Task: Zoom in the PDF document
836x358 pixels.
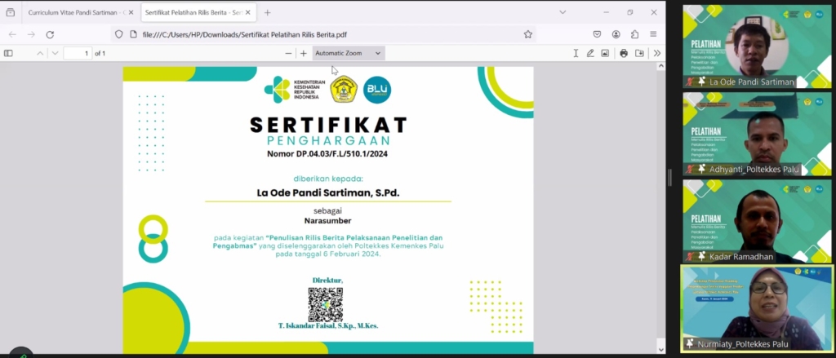Action: click(304, 53)
